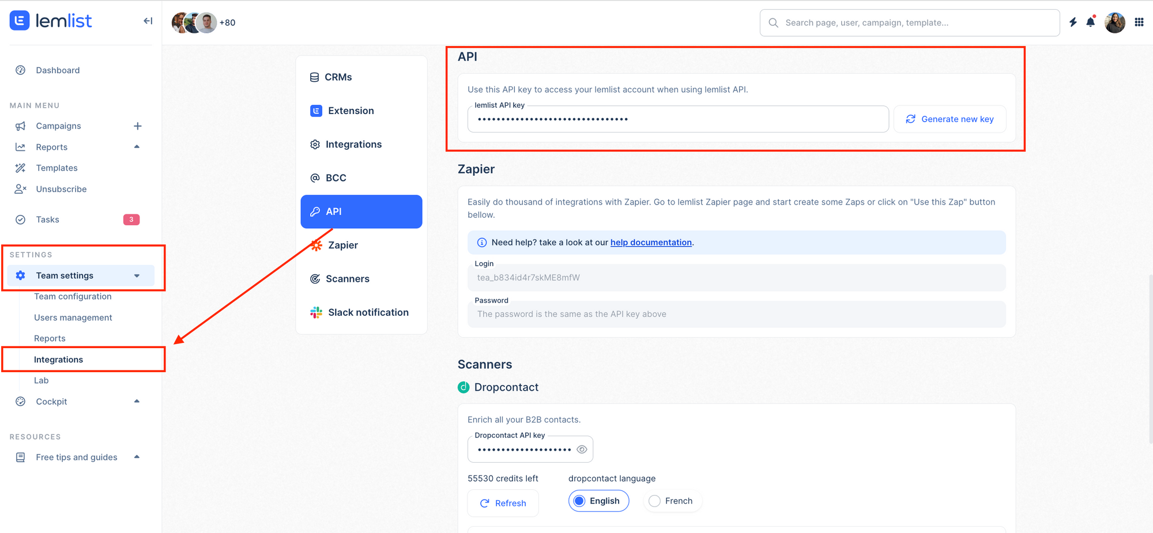Click the Zapier Login field
Screen dimensions: 1153x533
[x=736, y=278]
